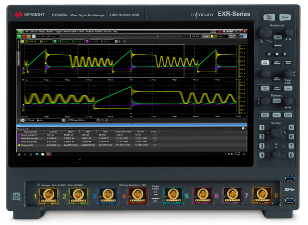
Task: Click the Save Screen key
Action: click(277, 88)
